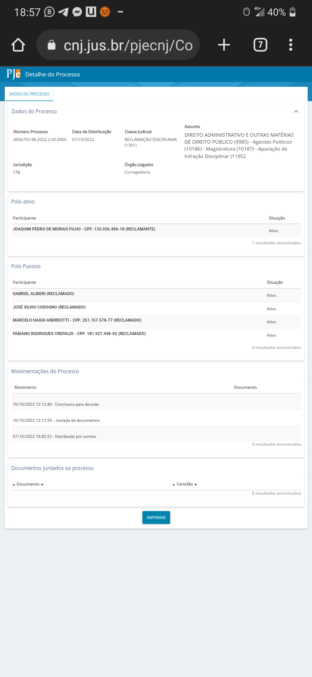The height and width of the screenshot is (677, 312).
Task: Click Documentos juntados ao processo heading
Action: click(x=52, y=468)
